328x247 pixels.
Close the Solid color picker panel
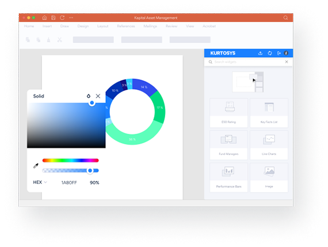[x=98, y=96]
